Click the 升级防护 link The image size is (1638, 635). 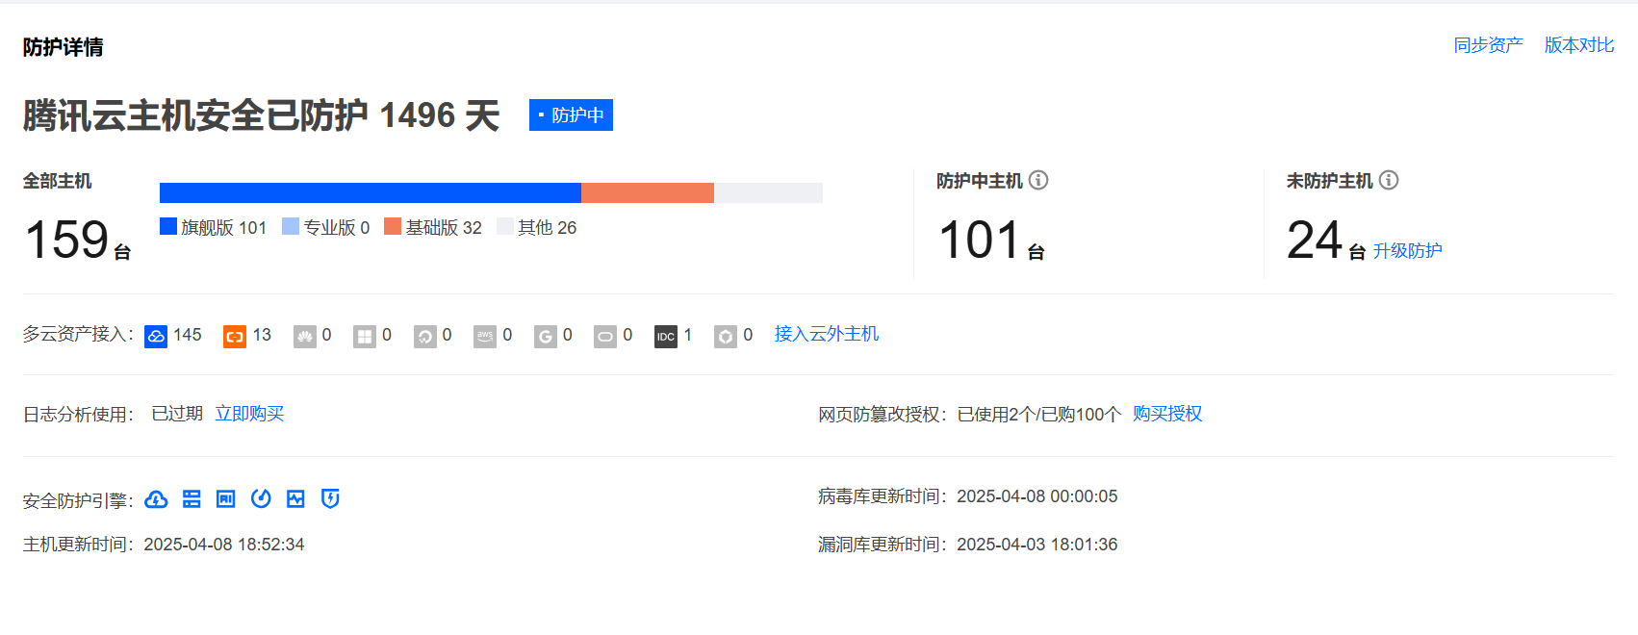(1407, 251)
